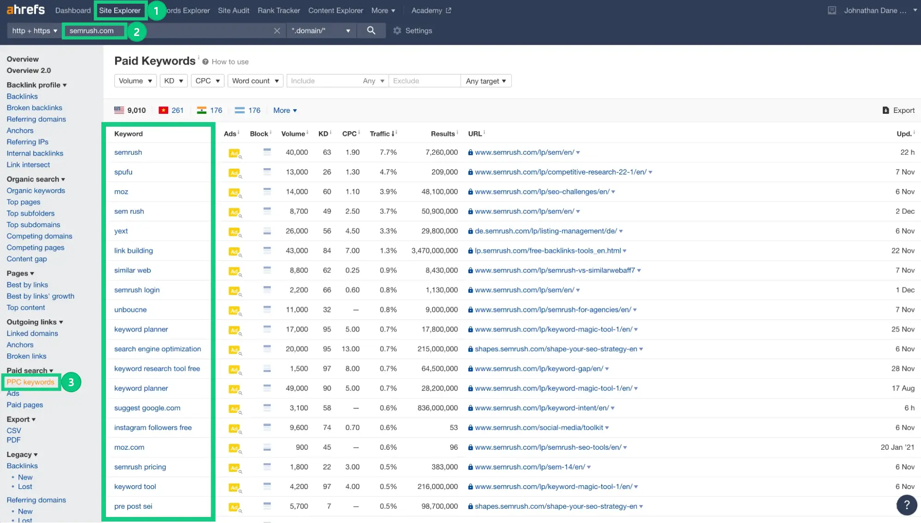The height and width of the screenshot is (523, 921).
Task: Click the Ad preview icon for unboucne
Action: 235,311
